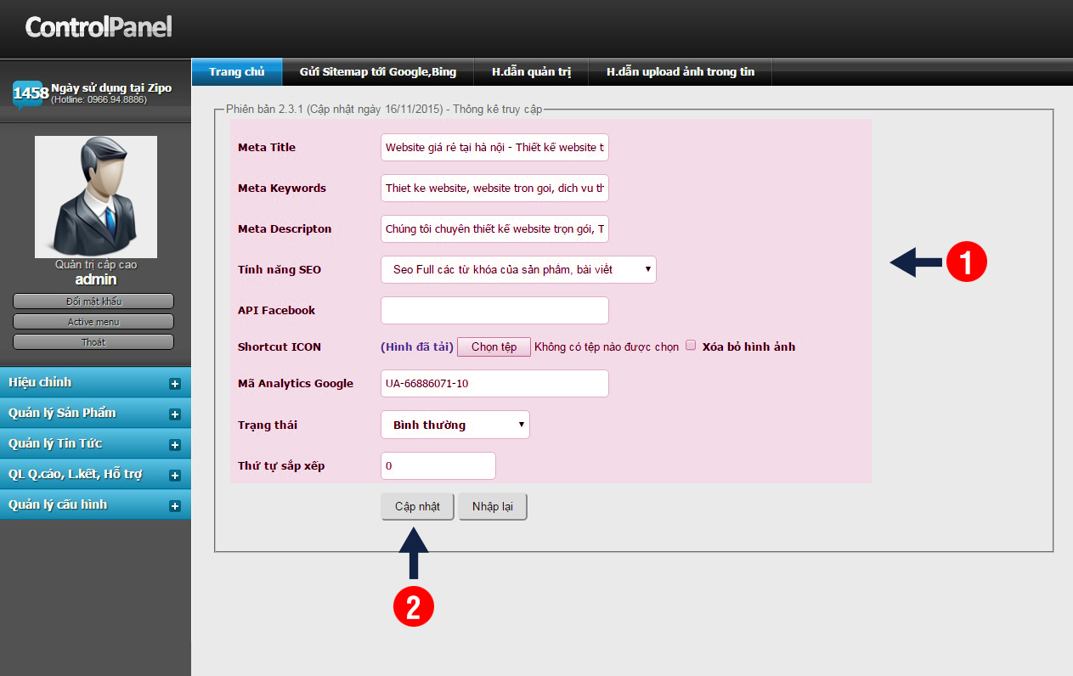
Task: Focus the Meta Keywords input field
Action: 495,188
